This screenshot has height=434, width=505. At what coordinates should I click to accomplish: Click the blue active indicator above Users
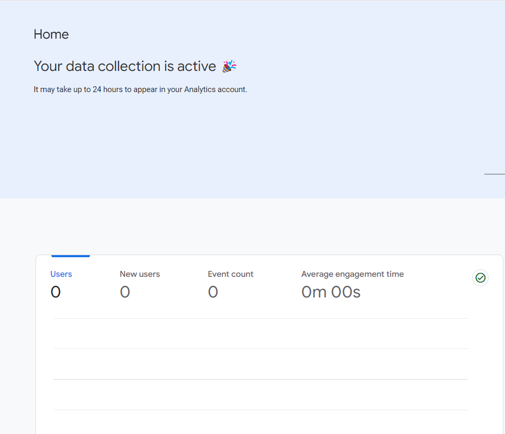point(70,256)
